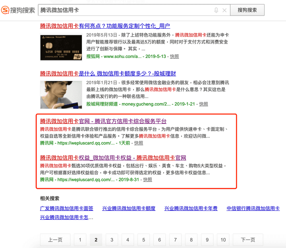Image resolution: width=286 pixels, height=248 pixels.
Task: Open related search 广发腾讯微加信用卡面签
Action: [x=67, y=208]
